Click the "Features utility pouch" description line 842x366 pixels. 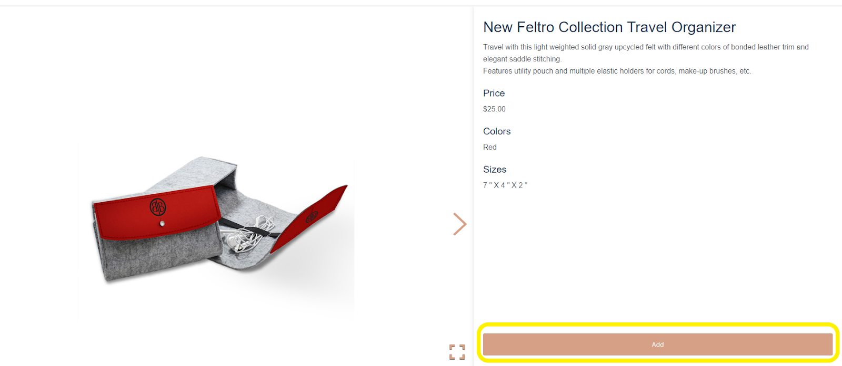pos(617,71)
